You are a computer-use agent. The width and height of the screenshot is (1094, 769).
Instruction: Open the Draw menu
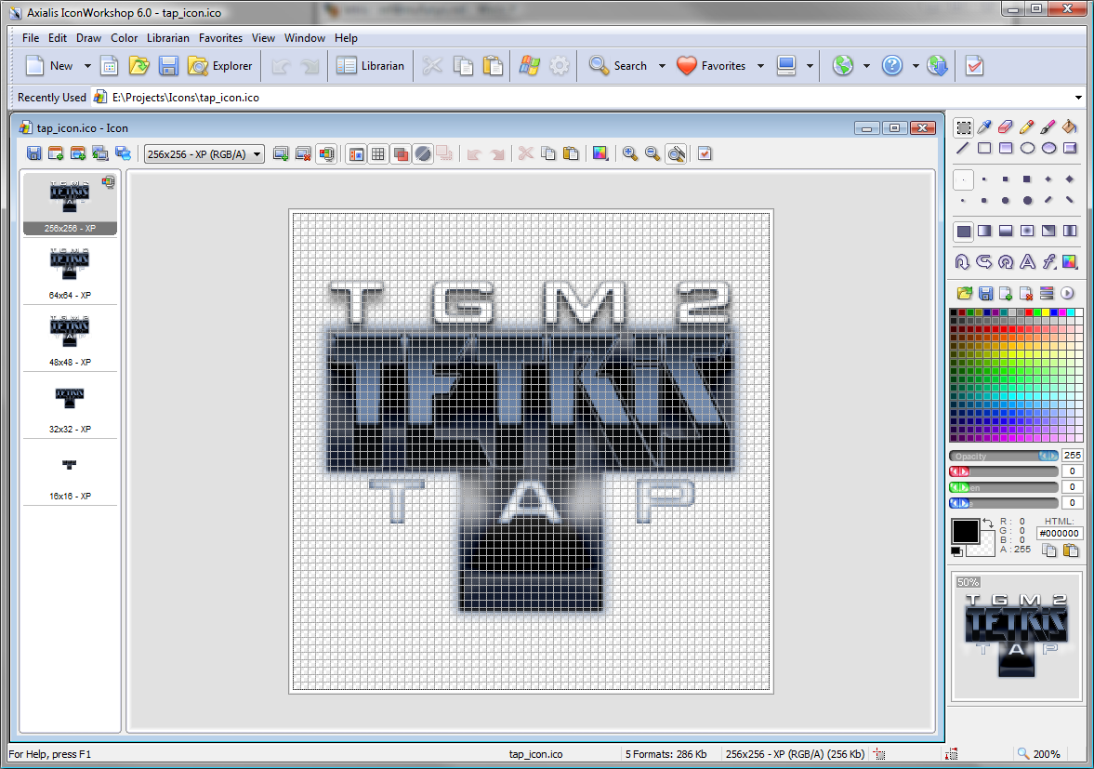88,38
